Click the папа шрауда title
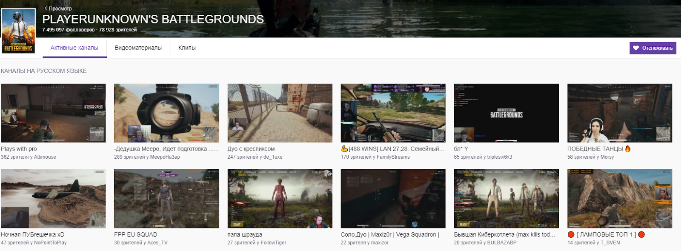Screen dimensions: 681x251 [245, 234]
